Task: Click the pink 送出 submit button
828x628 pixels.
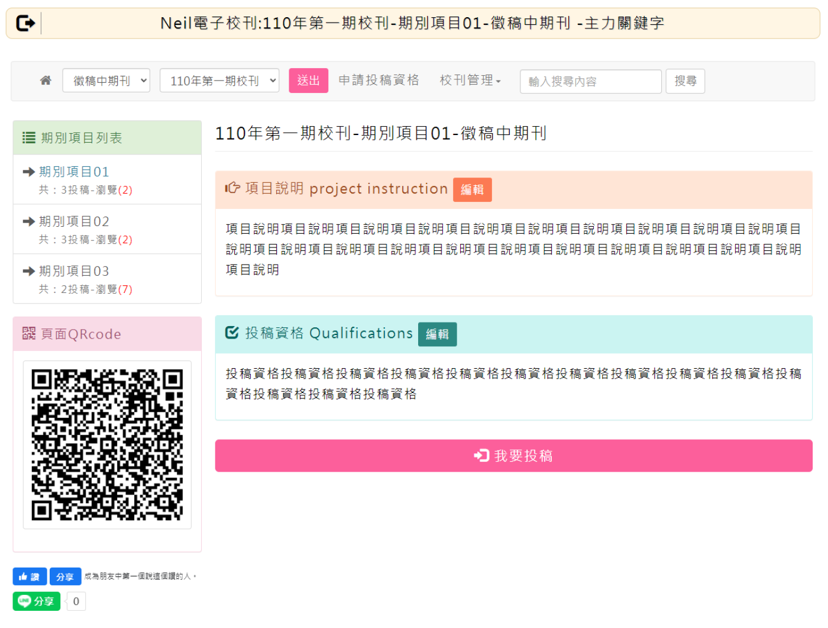Action: pos(308,80)
